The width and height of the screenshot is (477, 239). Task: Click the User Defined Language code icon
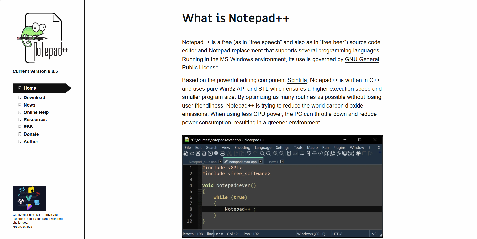pyautogui.click(x=321, y=153)
